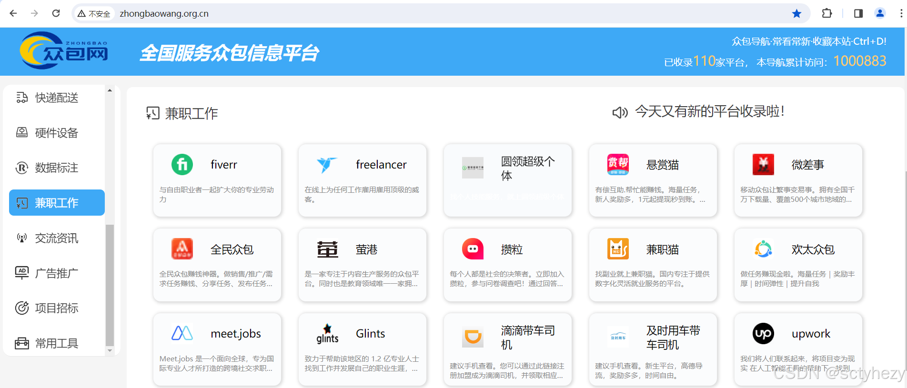This screenshot has width=907, height=388.
Task: Click the 微差事 red logo icon
Action: pyautogui.click(x=763, y=165)
